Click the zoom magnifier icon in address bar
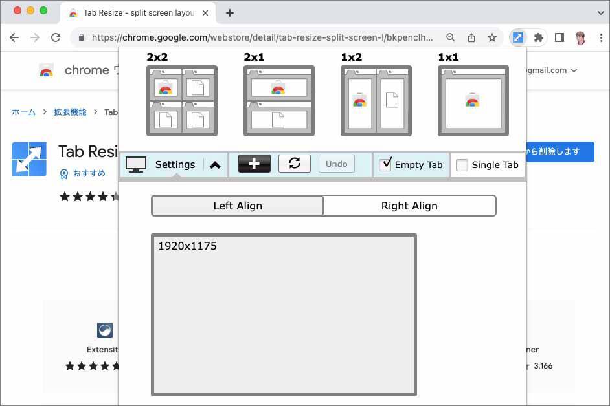The width and height of the screenshot is (610, 406). tap(451, 37)
